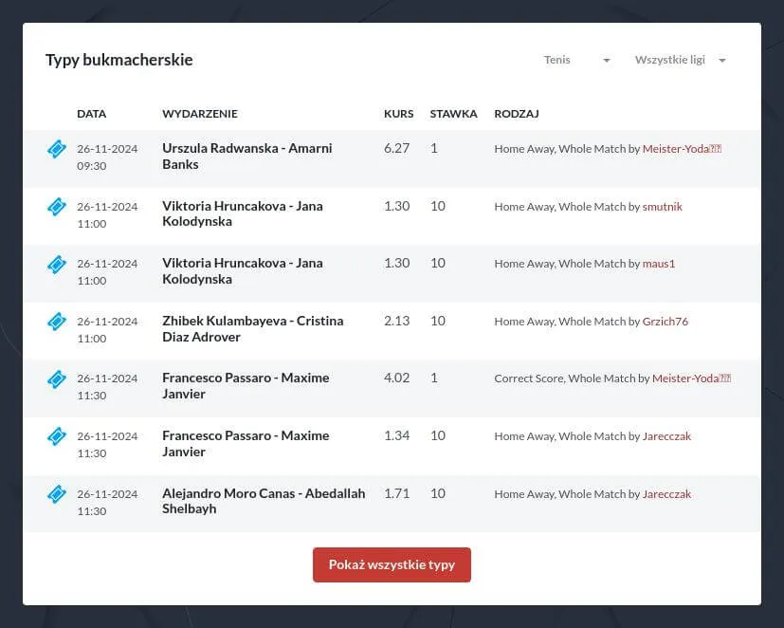Open the Tenis sport dropdown

[576, 60]
